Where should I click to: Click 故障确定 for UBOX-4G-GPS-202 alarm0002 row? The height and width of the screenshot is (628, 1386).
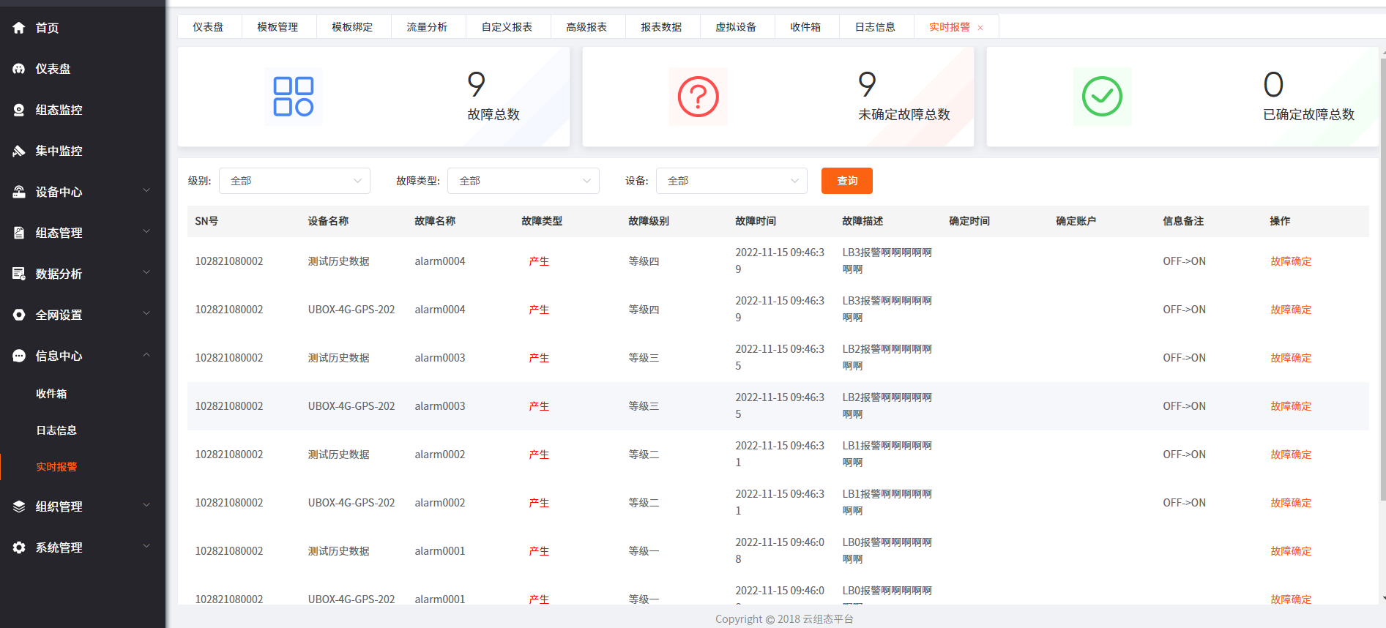1291,503
